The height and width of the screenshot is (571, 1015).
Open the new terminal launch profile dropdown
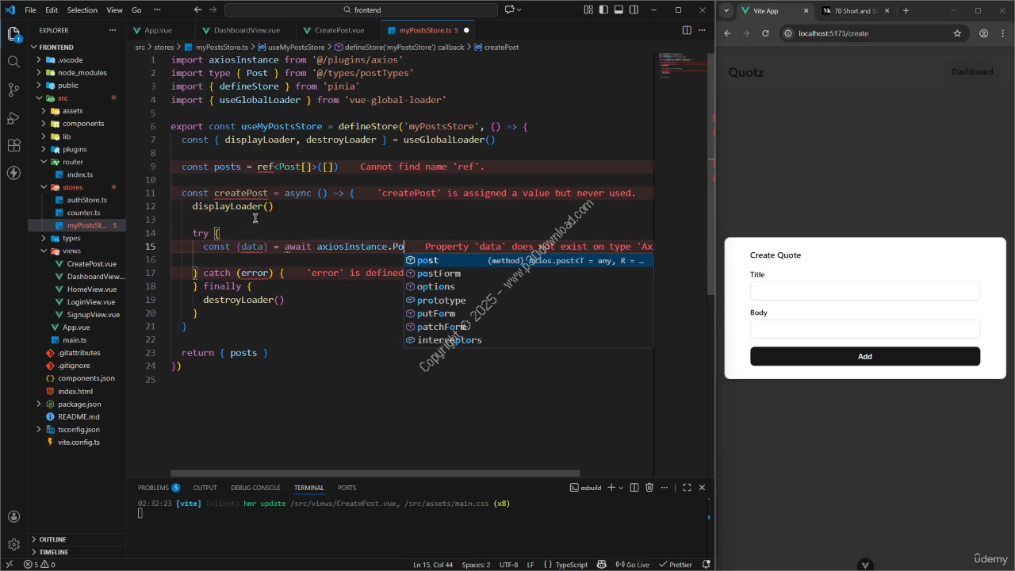coord(621,488)
